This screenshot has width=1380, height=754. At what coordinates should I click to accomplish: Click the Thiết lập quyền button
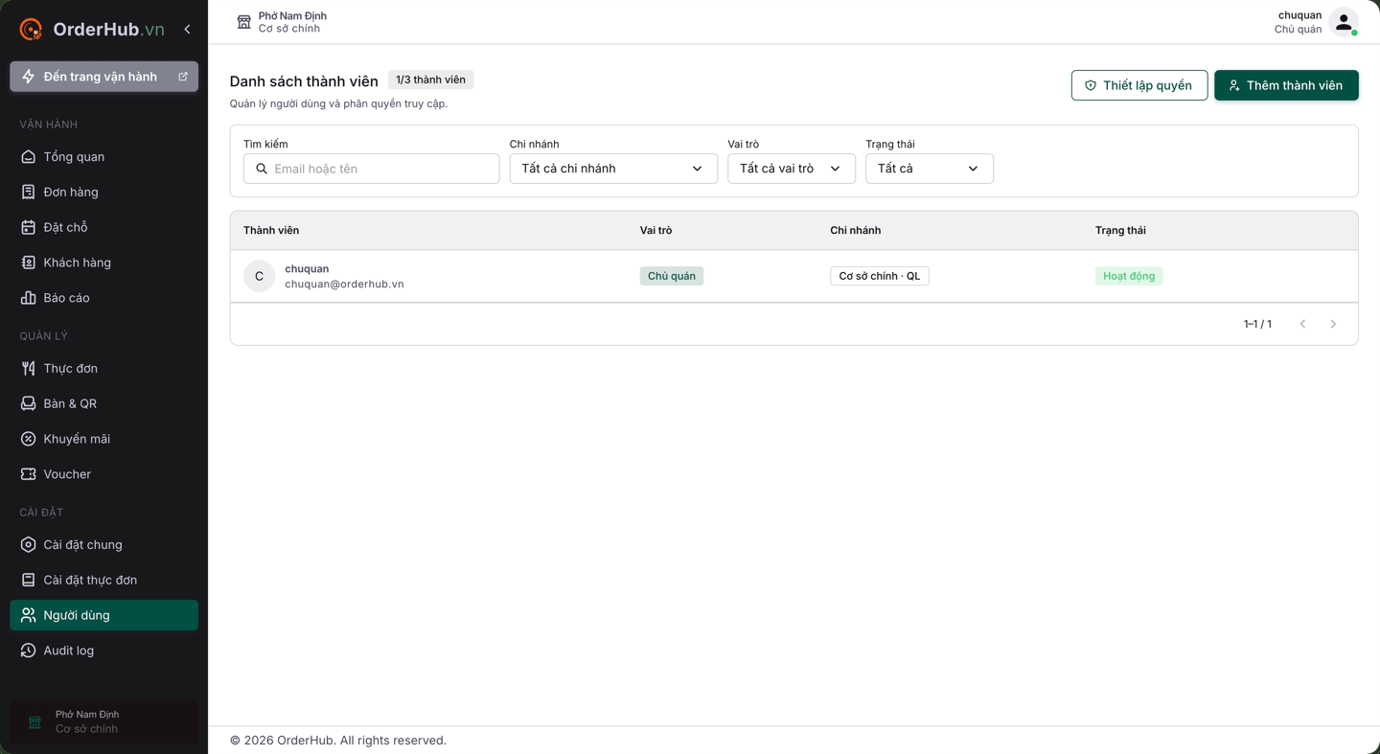coord(1139,85)
